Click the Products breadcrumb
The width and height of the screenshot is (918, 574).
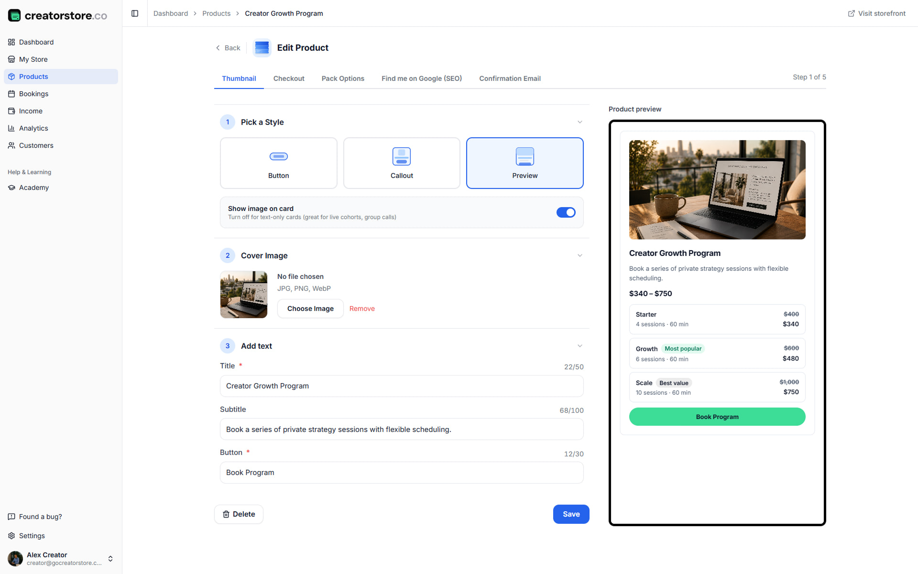tap(216, 13)
